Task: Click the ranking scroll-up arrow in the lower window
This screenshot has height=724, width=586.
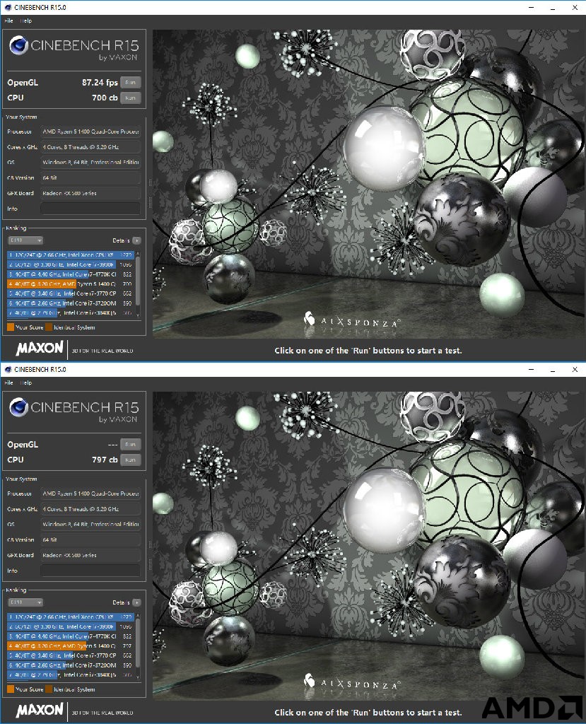Action: click(x=138, y=616)
